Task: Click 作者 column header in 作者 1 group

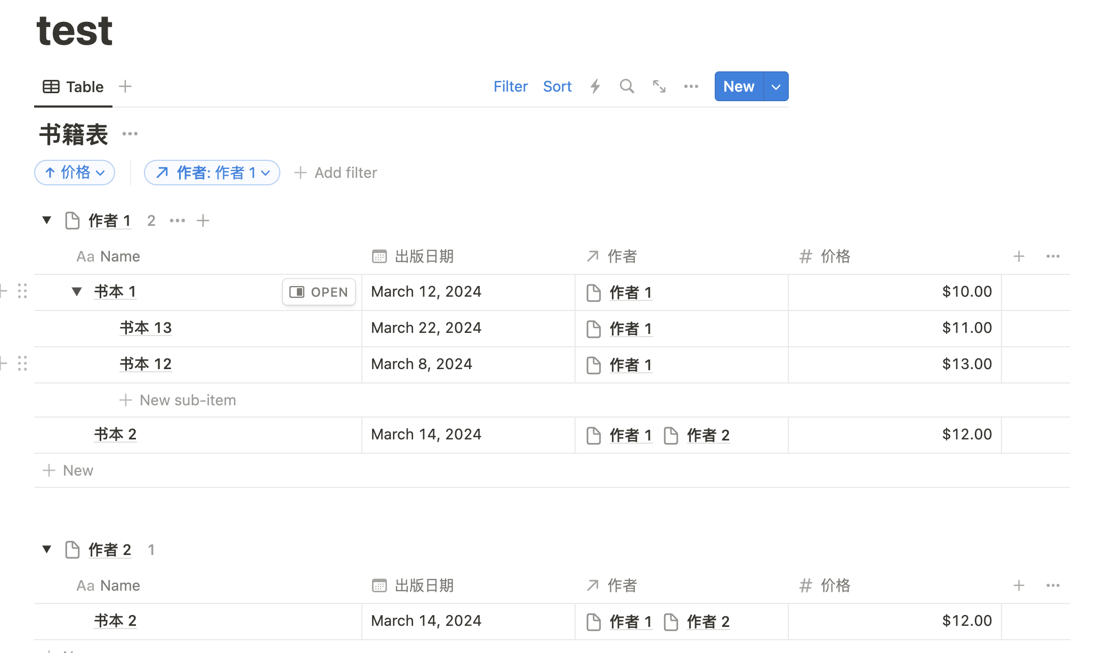Action: tap(612, 256)
